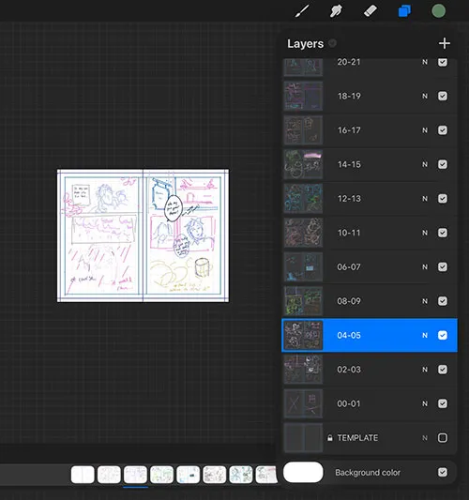Tap the 18-19 layer name

click(x=349, y=96)
